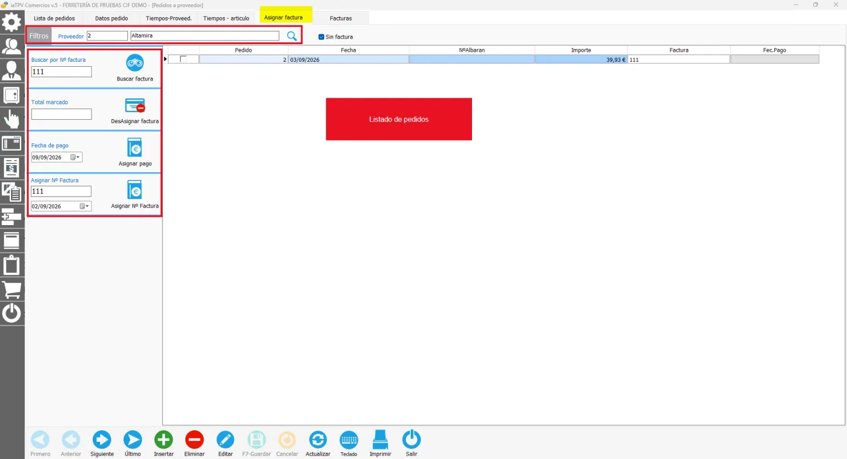Click the Asignar Nº Factura icon button
The width and height of the screenshot is (847, 459).
coord(135,190)
